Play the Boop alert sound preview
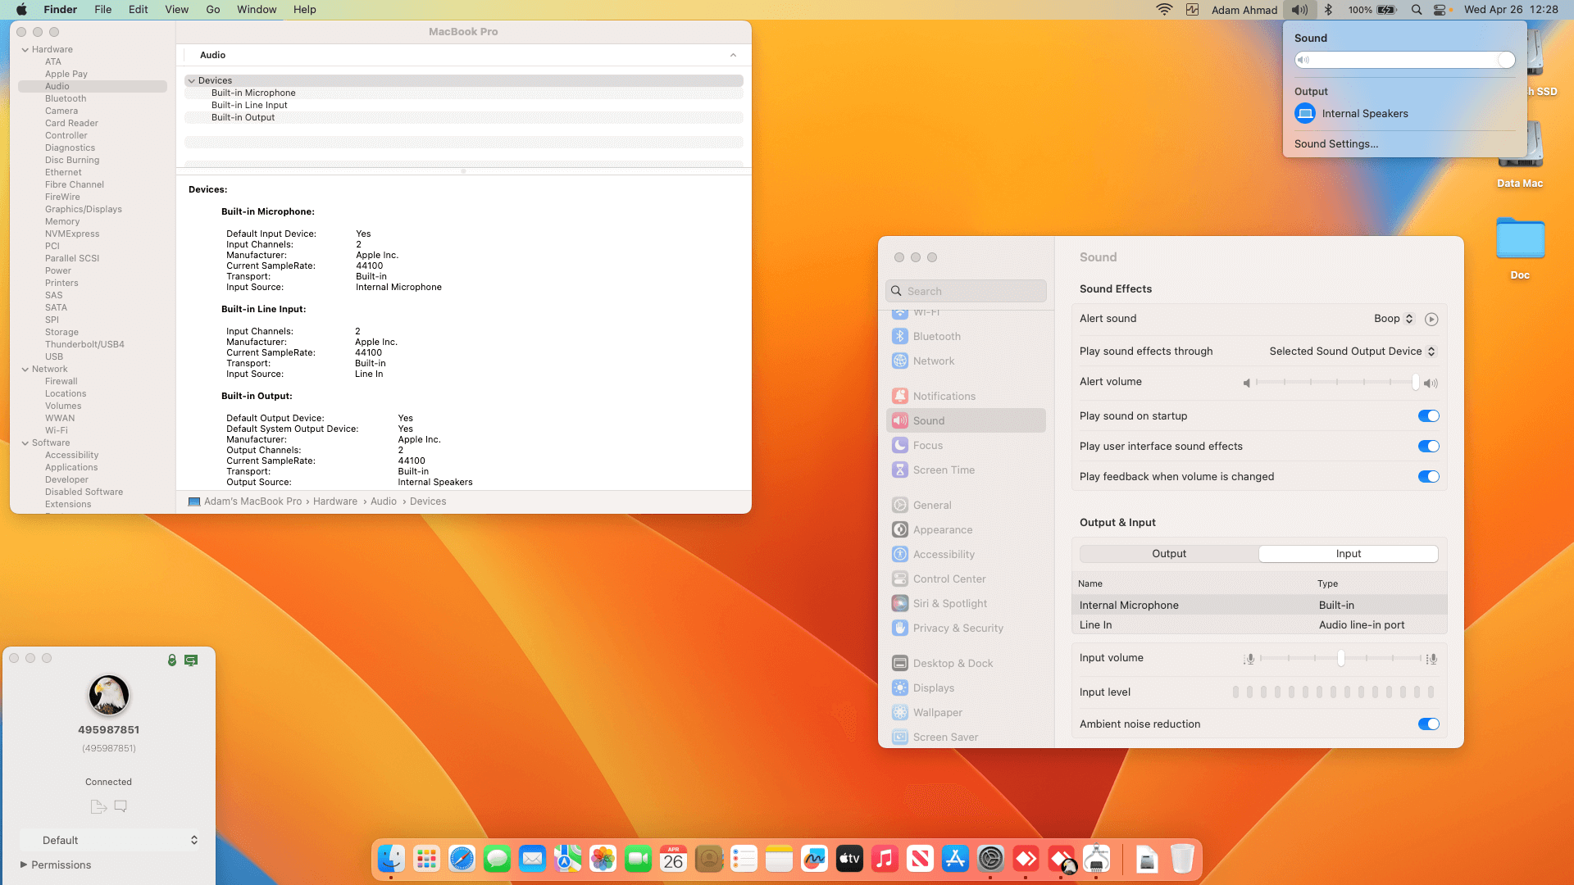1574x885 pixels. (1431, 320)
